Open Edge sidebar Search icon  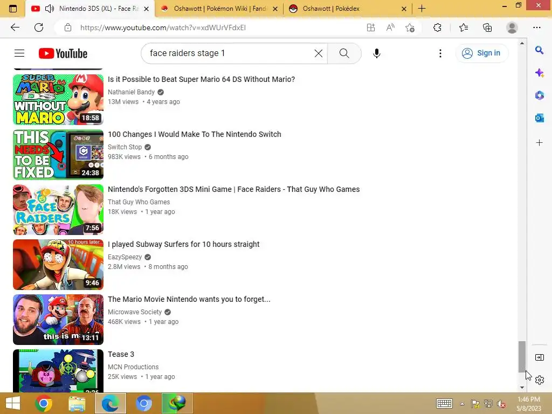[539, 50]
